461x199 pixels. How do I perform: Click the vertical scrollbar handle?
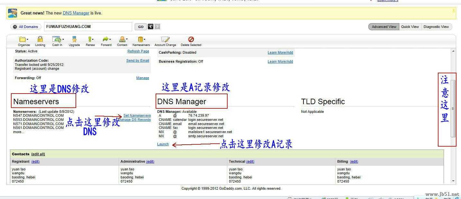point(453,108)
